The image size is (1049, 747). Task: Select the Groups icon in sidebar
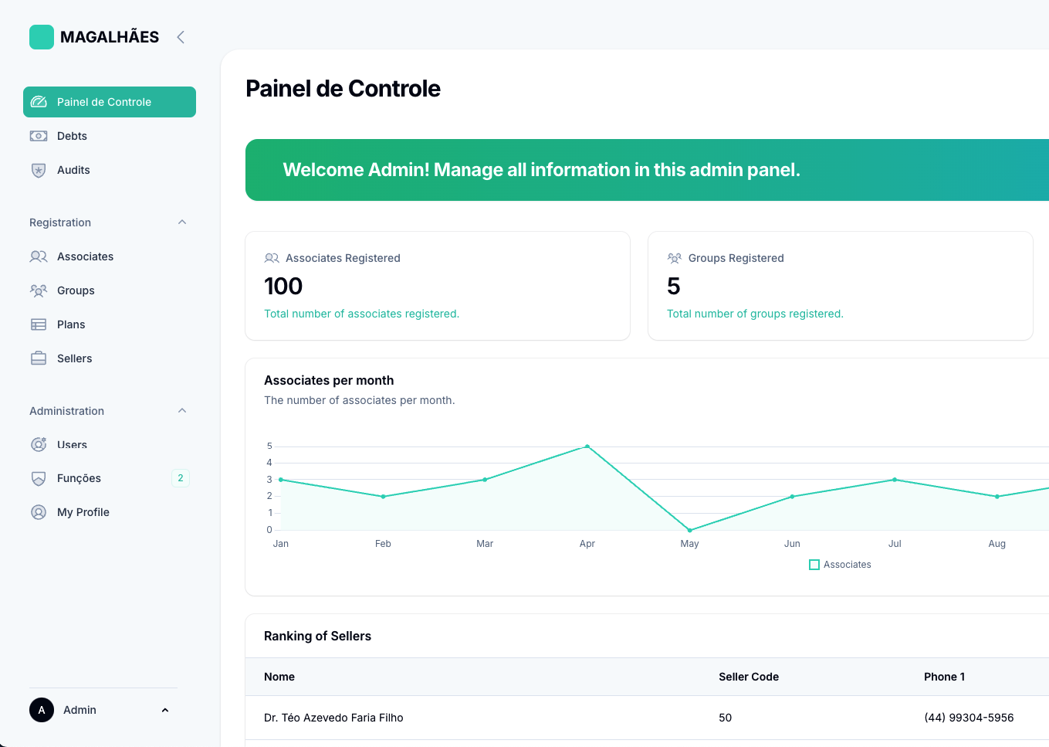coord(39,290)
